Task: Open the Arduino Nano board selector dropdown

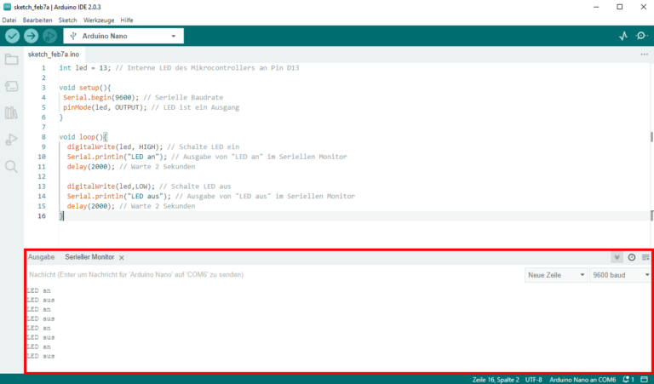Action: point(123,36)
